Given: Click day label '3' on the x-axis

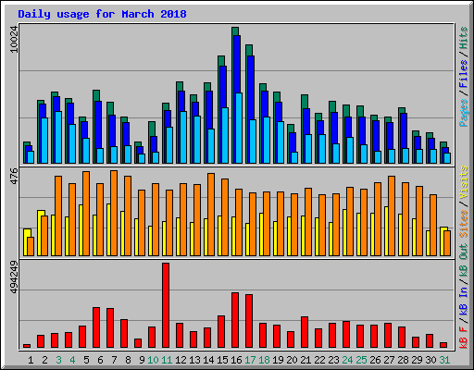Looking at the screenshot, I should (x=58, y=360).
